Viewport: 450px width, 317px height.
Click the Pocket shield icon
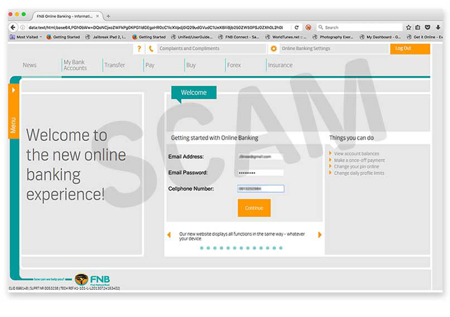tap(427, 27)
